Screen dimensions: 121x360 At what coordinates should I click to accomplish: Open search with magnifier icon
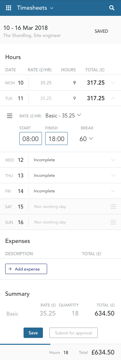[112, 8]
